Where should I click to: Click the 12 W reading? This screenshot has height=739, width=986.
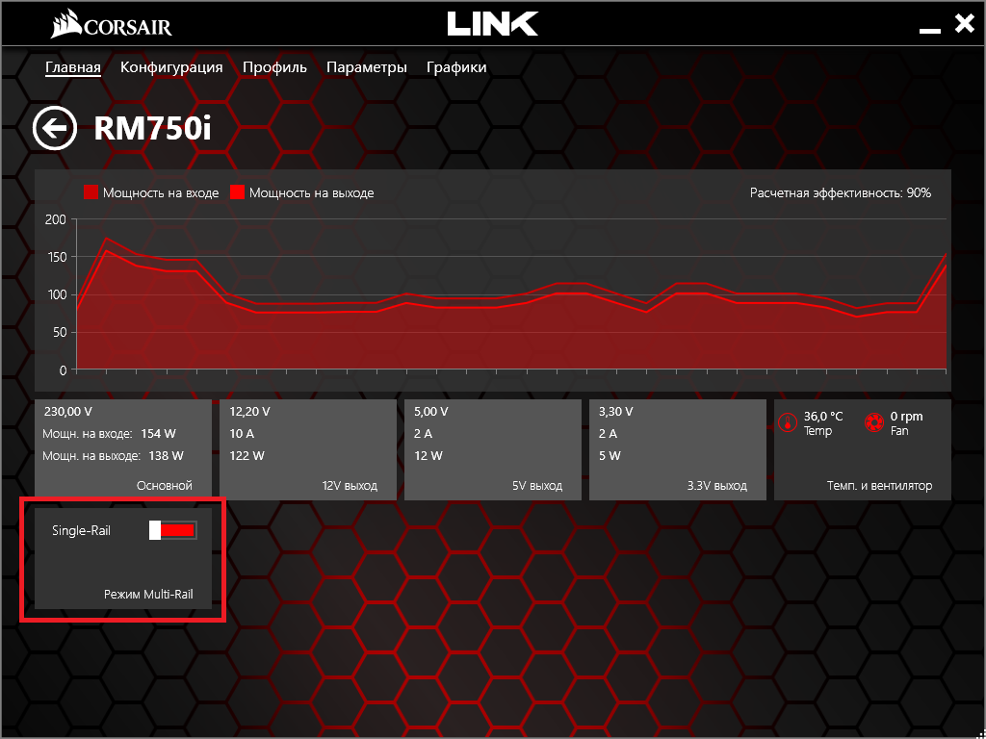pyautogui.click(x=429, y=455)
